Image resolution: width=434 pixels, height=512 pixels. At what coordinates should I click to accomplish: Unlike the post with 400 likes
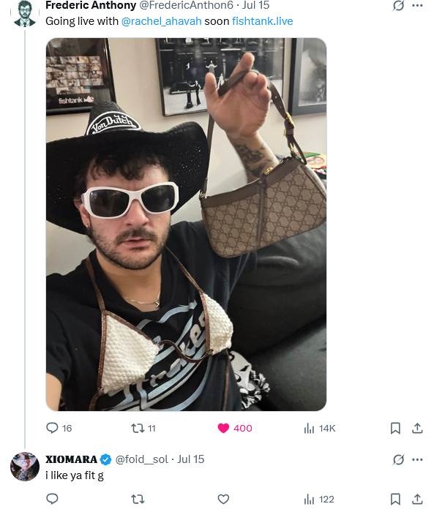tap(235, 428)
